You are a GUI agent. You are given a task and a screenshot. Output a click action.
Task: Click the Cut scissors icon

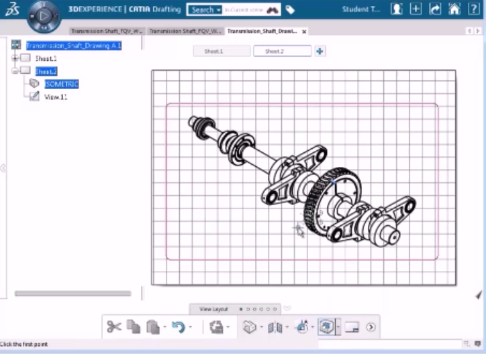[x=114, y=327]
